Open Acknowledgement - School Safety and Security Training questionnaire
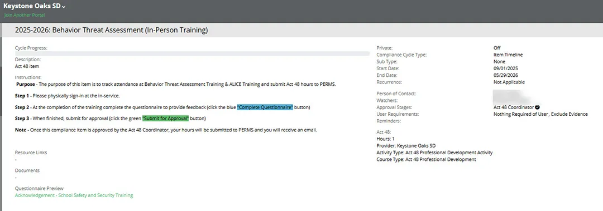Viewport: 603px width, 211px height. tap(74, 195)
